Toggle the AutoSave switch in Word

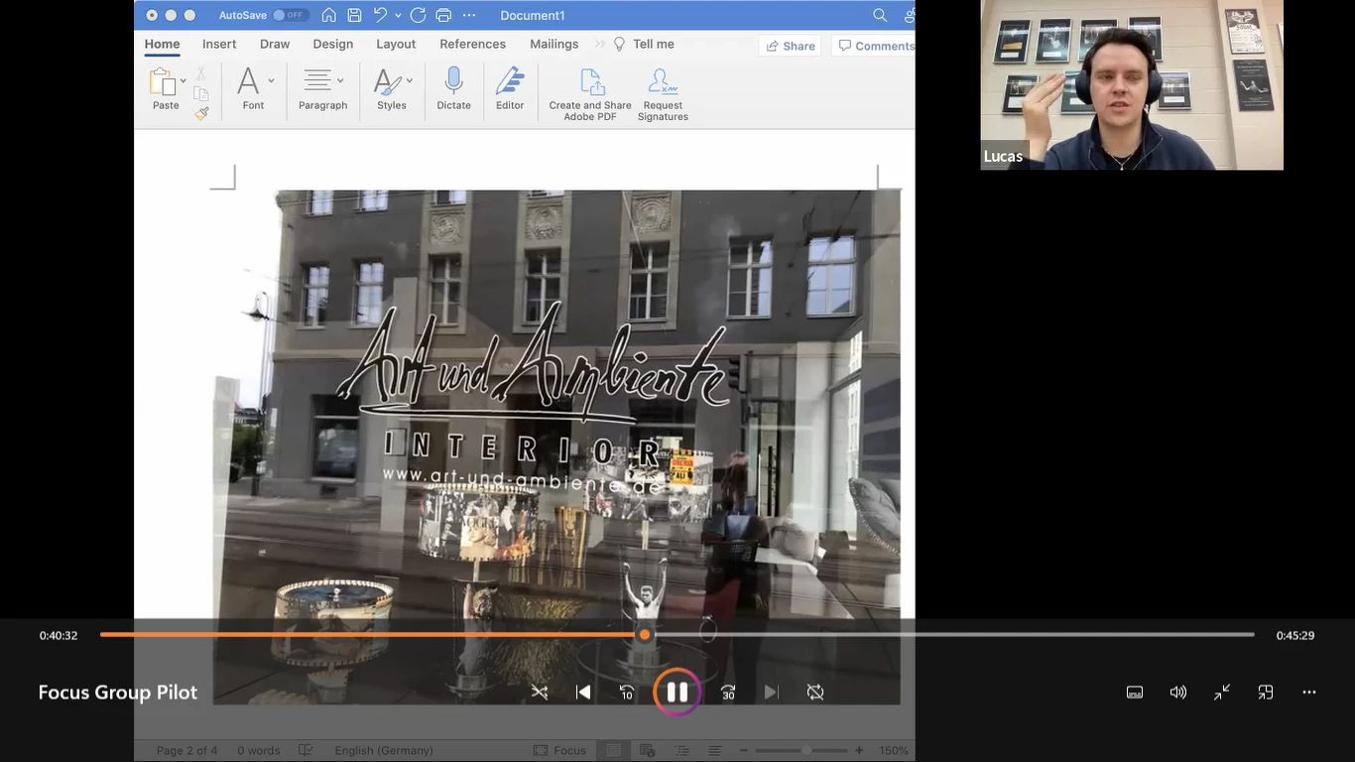tap(291, 15)
